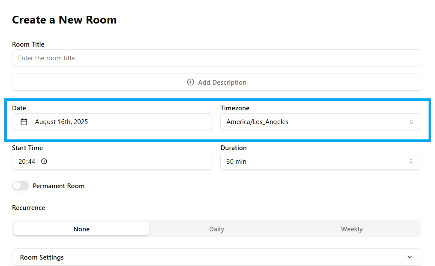Click the Timezone up-down chevron arrows
Viewport: 435px width, 266px height.
click(x=411, y=122)
